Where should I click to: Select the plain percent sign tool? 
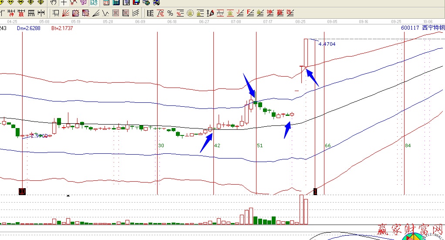(170, 13)
